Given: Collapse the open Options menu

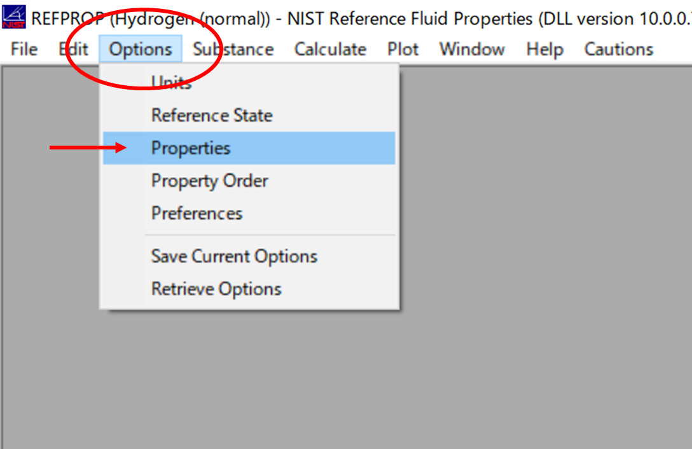Looking at the screenshot, I should (141, 49).
